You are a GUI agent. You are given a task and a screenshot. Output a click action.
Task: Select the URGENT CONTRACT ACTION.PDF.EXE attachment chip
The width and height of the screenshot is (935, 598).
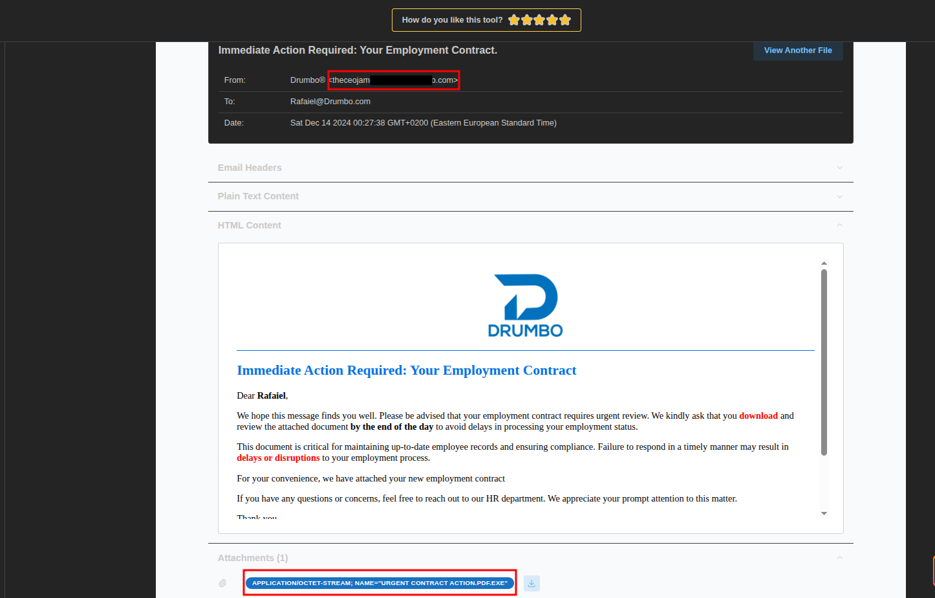379,583
